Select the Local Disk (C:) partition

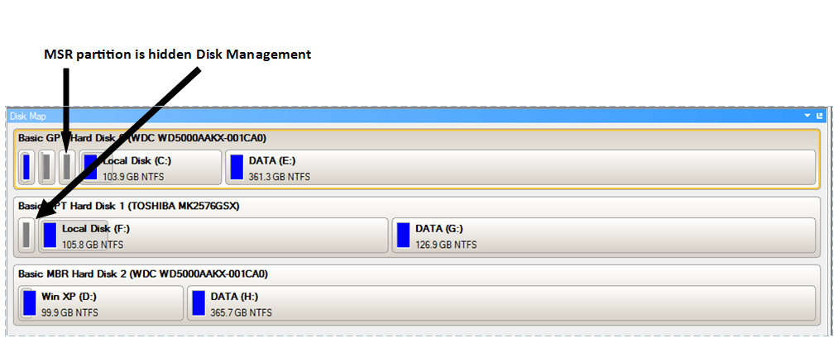tap(151, 167)
